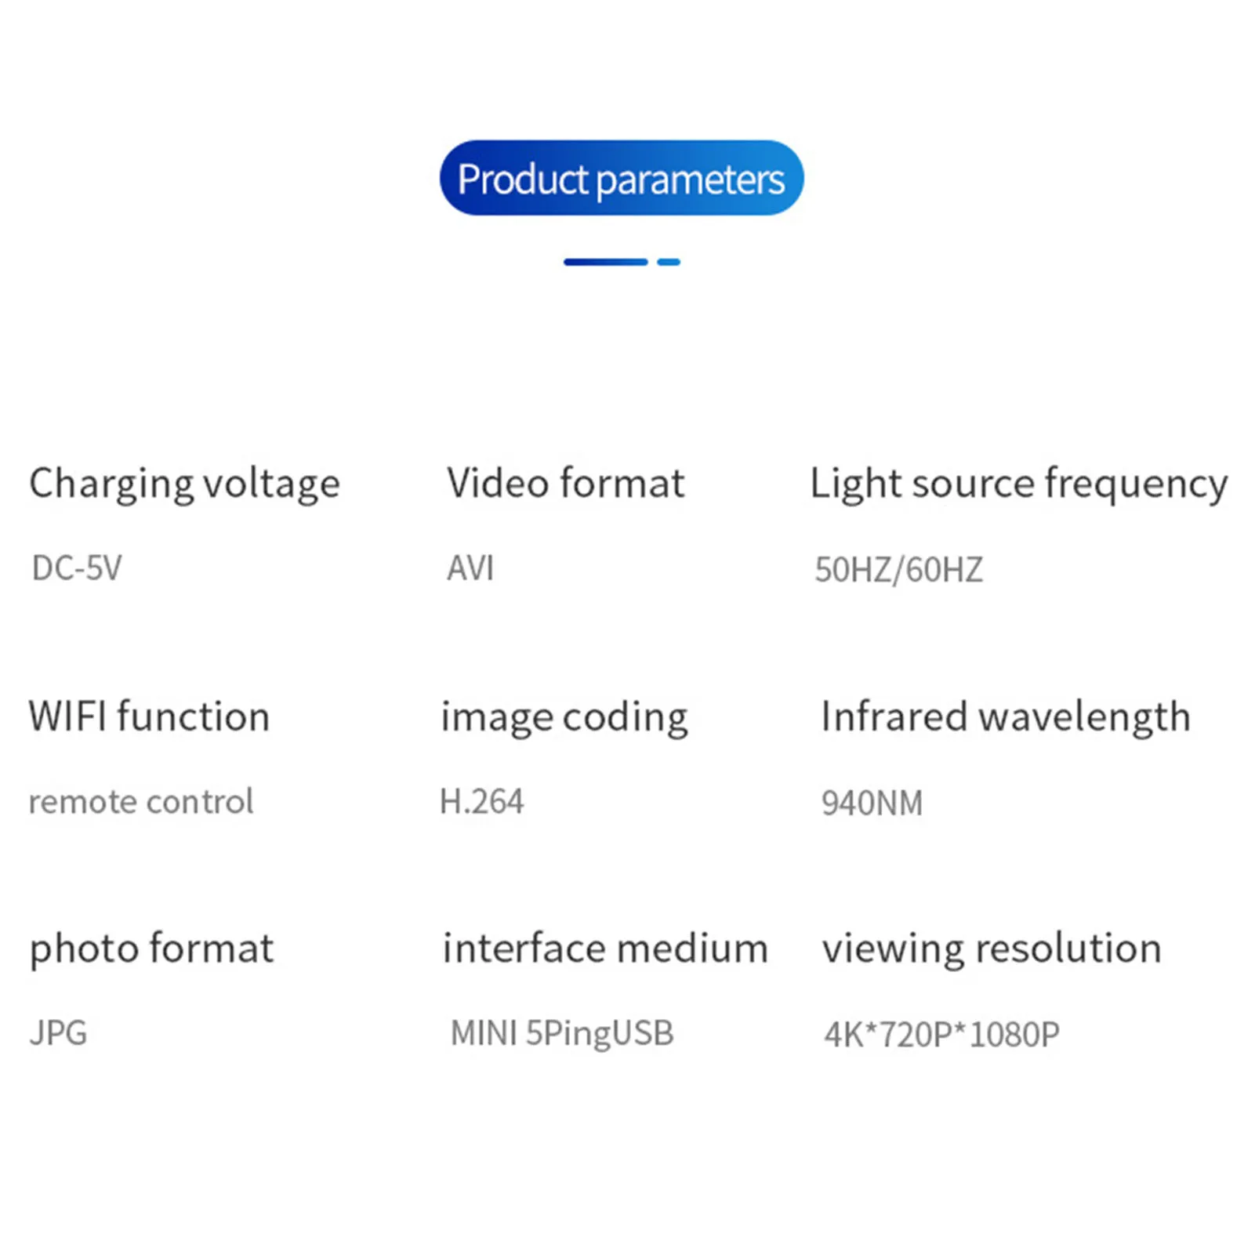Click the 50HZ/60HZ value
The width and height of the screenshot is (1255, 1255).
point(898,570)
